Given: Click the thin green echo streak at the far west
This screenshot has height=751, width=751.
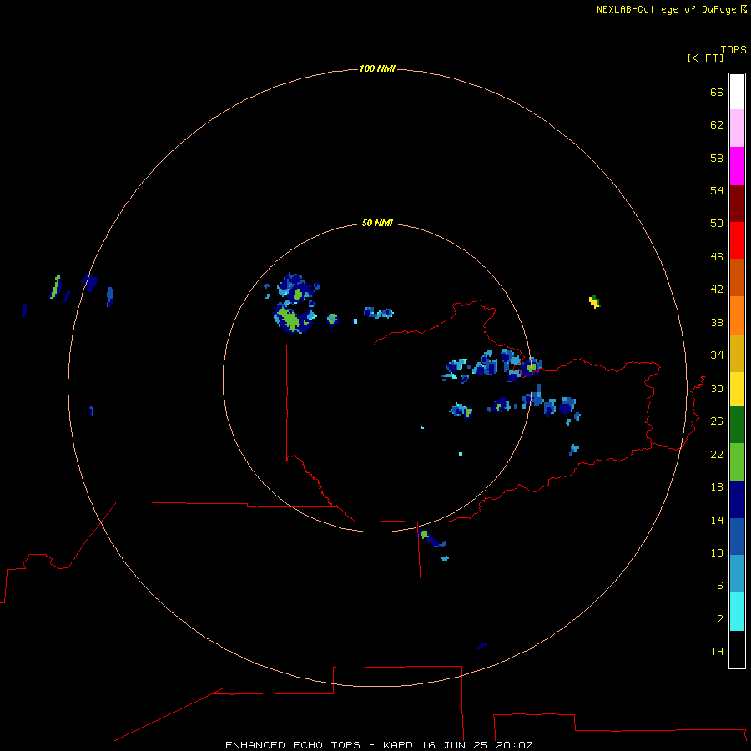Looking at the screenshot, I should point(55,287).
